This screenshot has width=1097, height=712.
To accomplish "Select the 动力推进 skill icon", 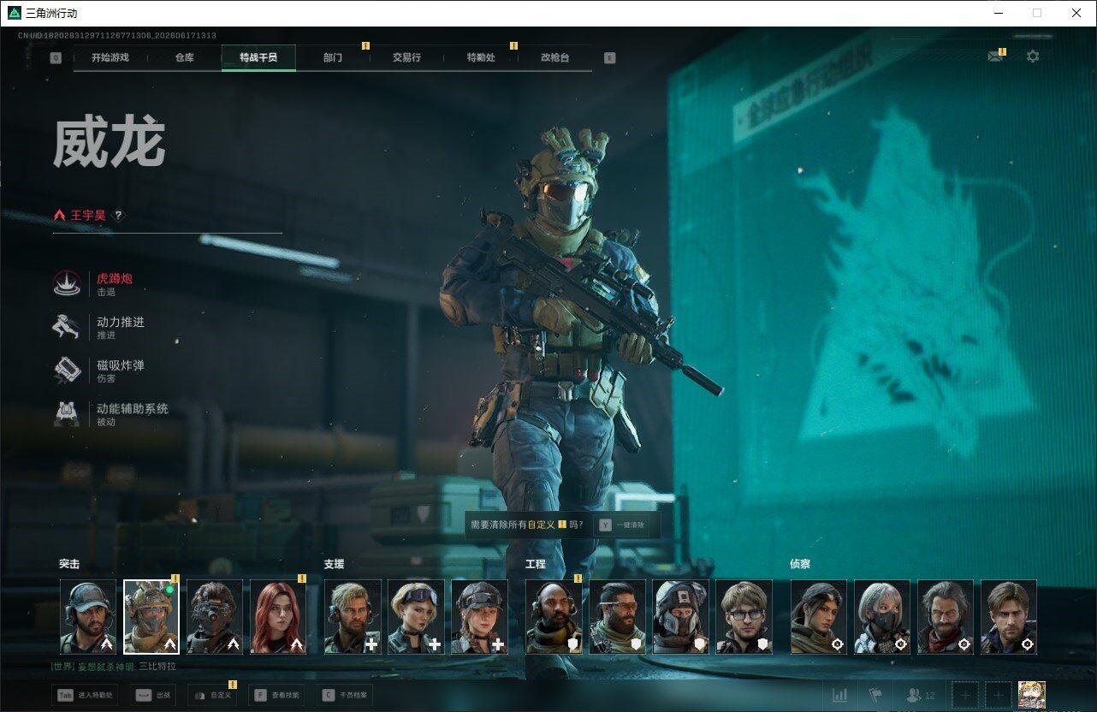I will tap(67, 328).
